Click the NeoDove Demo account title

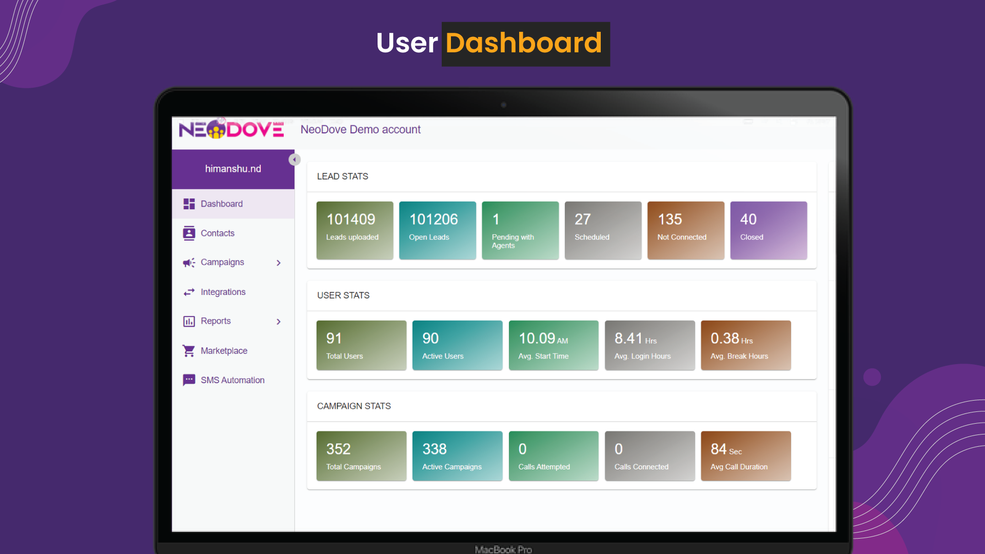point(360,129)
